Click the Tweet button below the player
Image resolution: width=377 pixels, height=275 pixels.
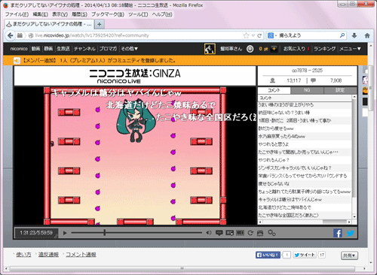(x=305, y=255)
